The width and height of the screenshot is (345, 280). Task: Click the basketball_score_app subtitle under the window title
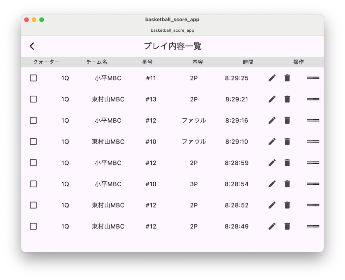(172, 30)
